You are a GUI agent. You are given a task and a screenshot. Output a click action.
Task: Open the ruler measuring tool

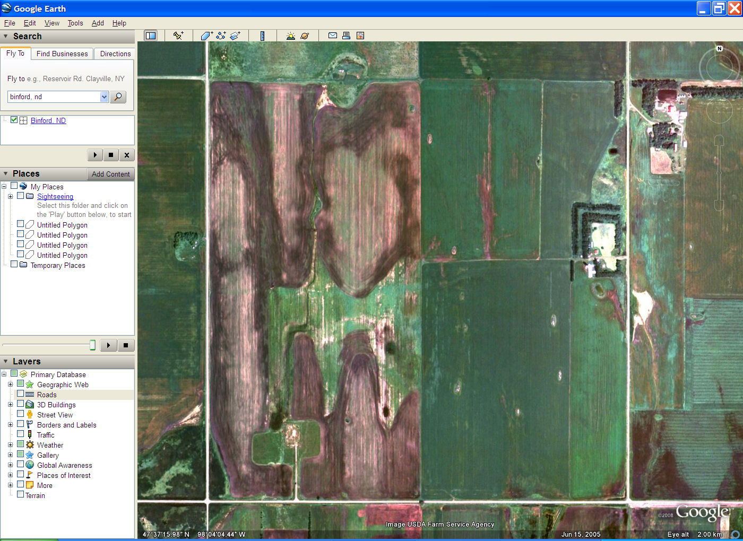262,36
